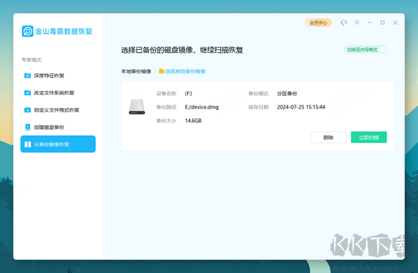
Task: Minimize the data recovery window
Action: tap(370, 23)
